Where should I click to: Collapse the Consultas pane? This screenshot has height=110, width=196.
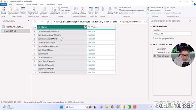pyautogui.click(x=28, y=20)
